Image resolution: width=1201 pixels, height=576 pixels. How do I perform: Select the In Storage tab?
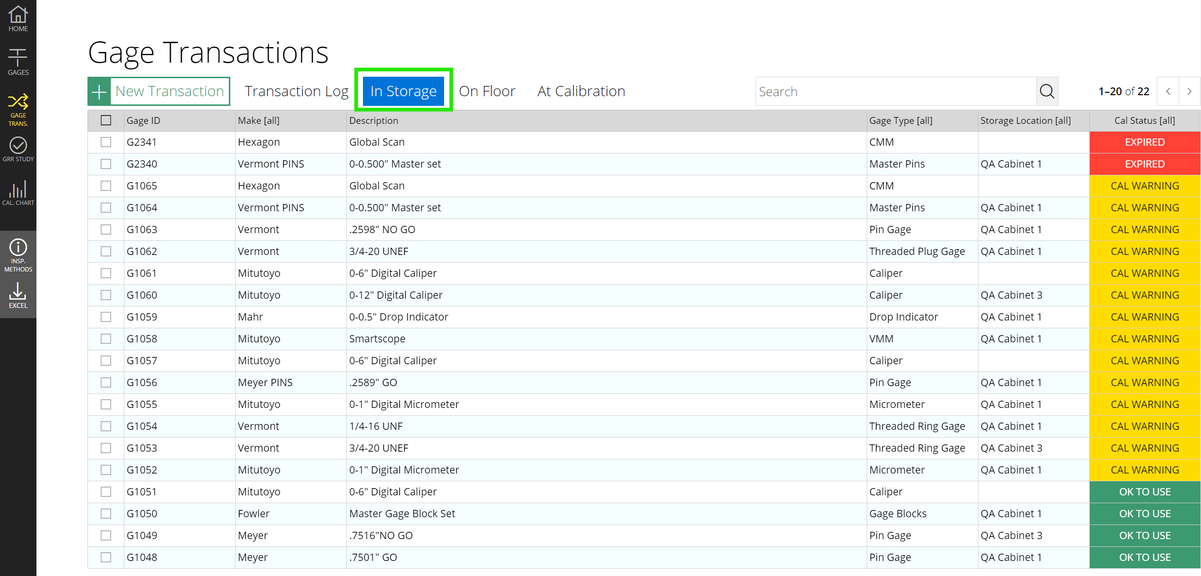pos(403,91)
